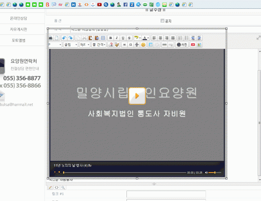Click the red video insert icon

point(193,45)
